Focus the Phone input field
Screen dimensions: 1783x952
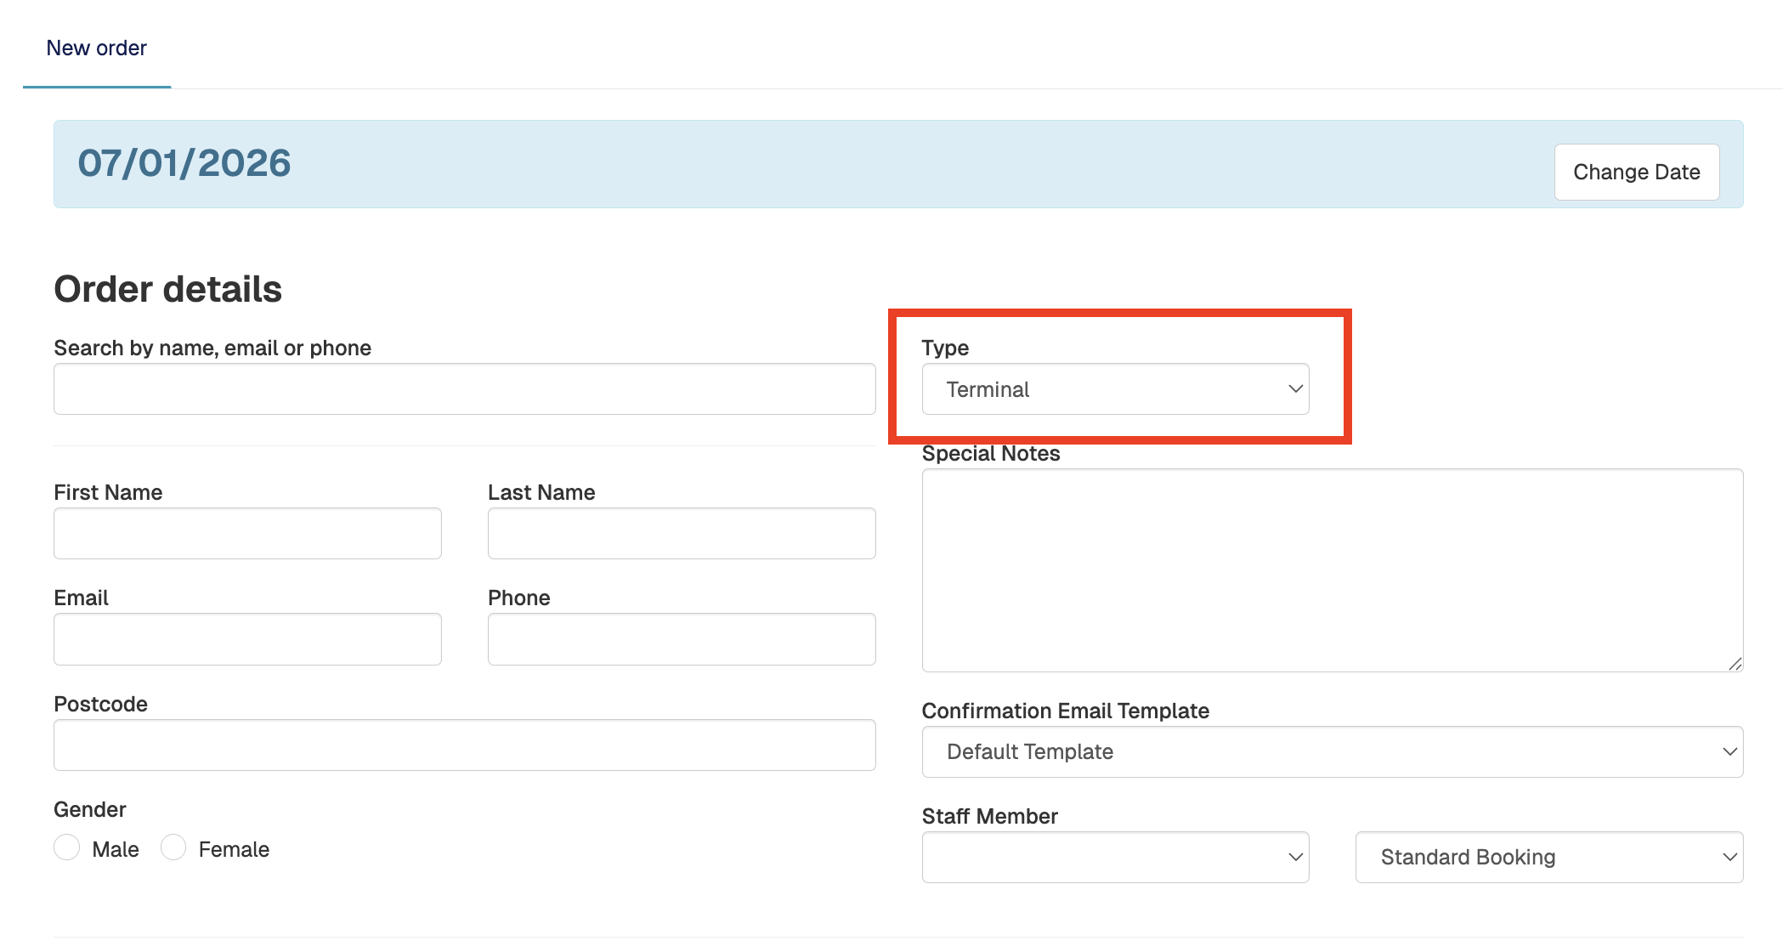[681, 639]
